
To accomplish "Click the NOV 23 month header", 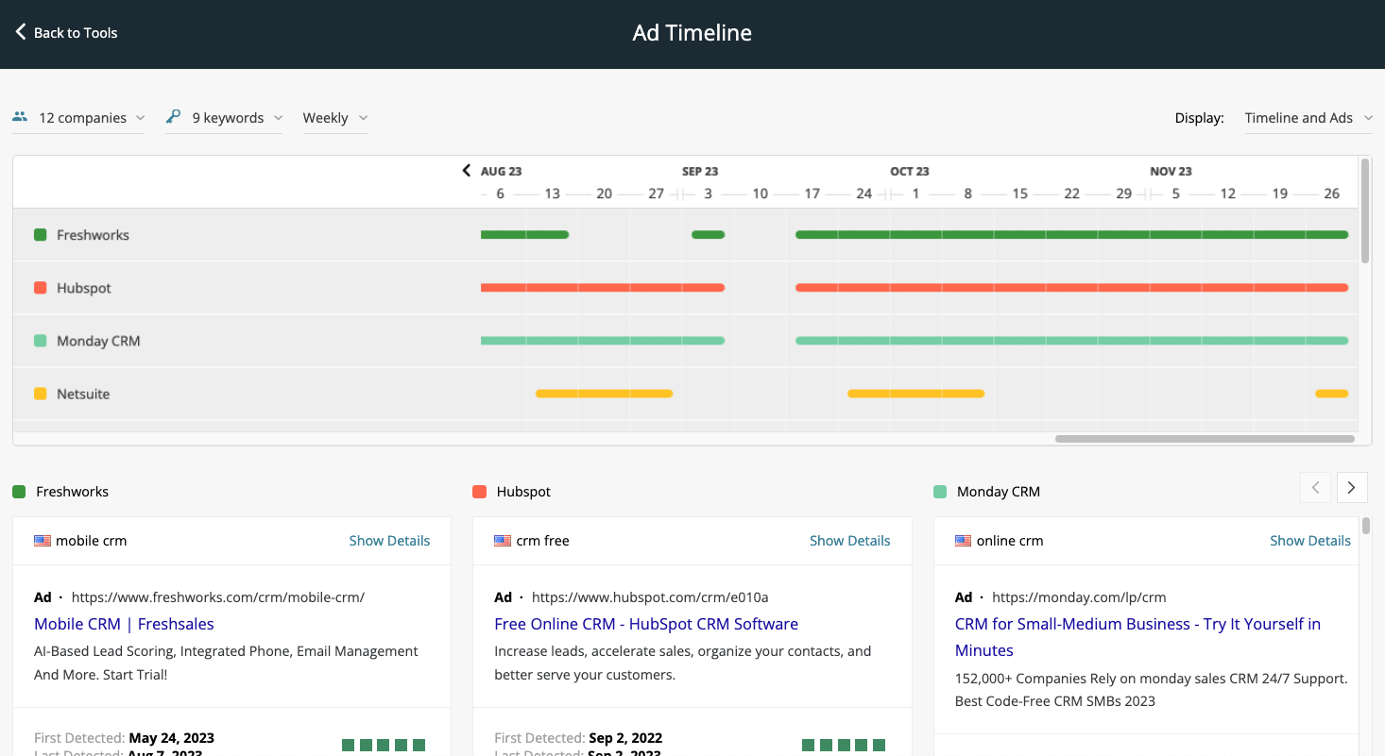I will 1171,171.
